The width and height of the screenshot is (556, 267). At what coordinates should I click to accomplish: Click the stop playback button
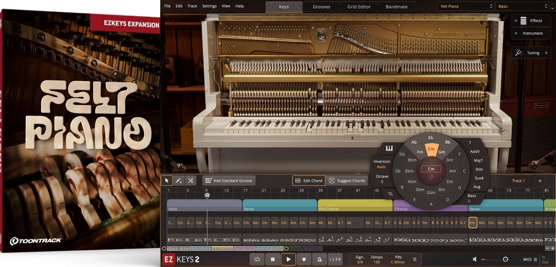click(272, 259)
